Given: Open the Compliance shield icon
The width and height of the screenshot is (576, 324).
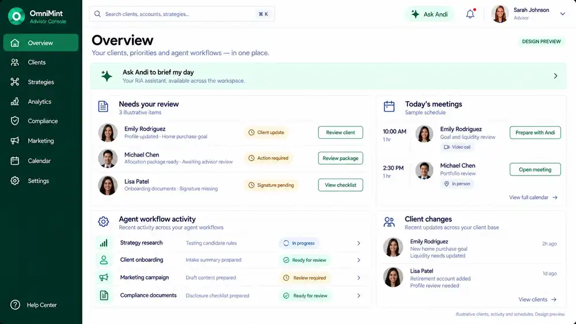Looking at the screenshot, I should 15,121.
